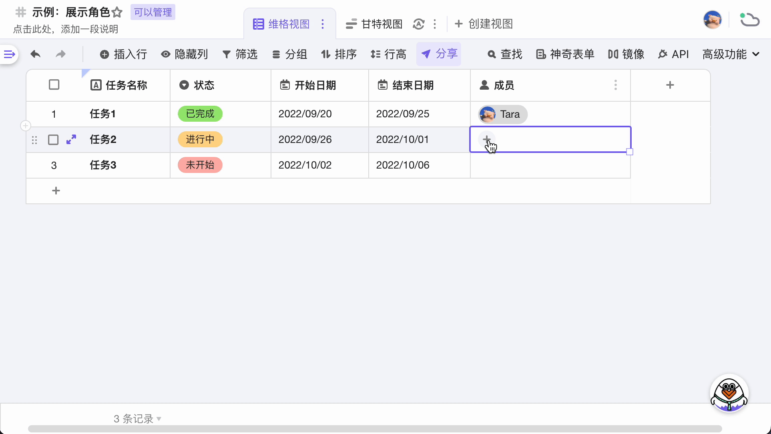Open the API panel

click(673, 54)
